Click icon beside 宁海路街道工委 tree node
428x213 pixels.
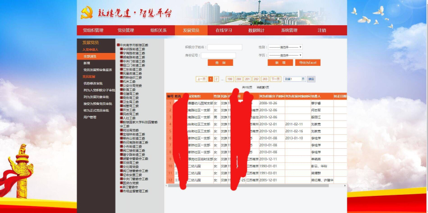point(121,54)
